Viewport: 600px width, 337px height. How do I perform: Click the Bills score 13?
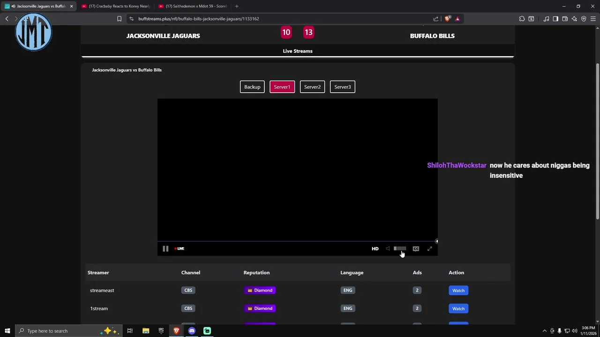point(308,32)
